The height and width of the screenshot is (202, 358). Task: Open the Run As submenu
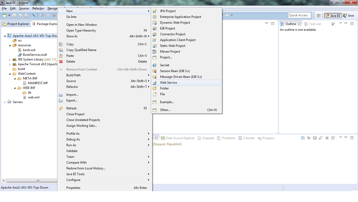104,145
